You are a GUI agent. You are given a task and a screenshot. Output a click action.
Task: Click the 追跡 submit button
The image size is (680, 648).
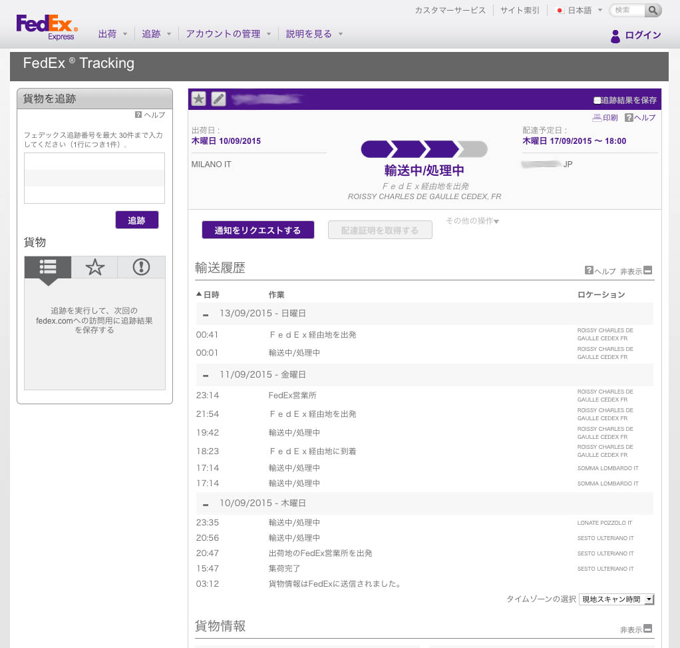[x=136, y=220]
